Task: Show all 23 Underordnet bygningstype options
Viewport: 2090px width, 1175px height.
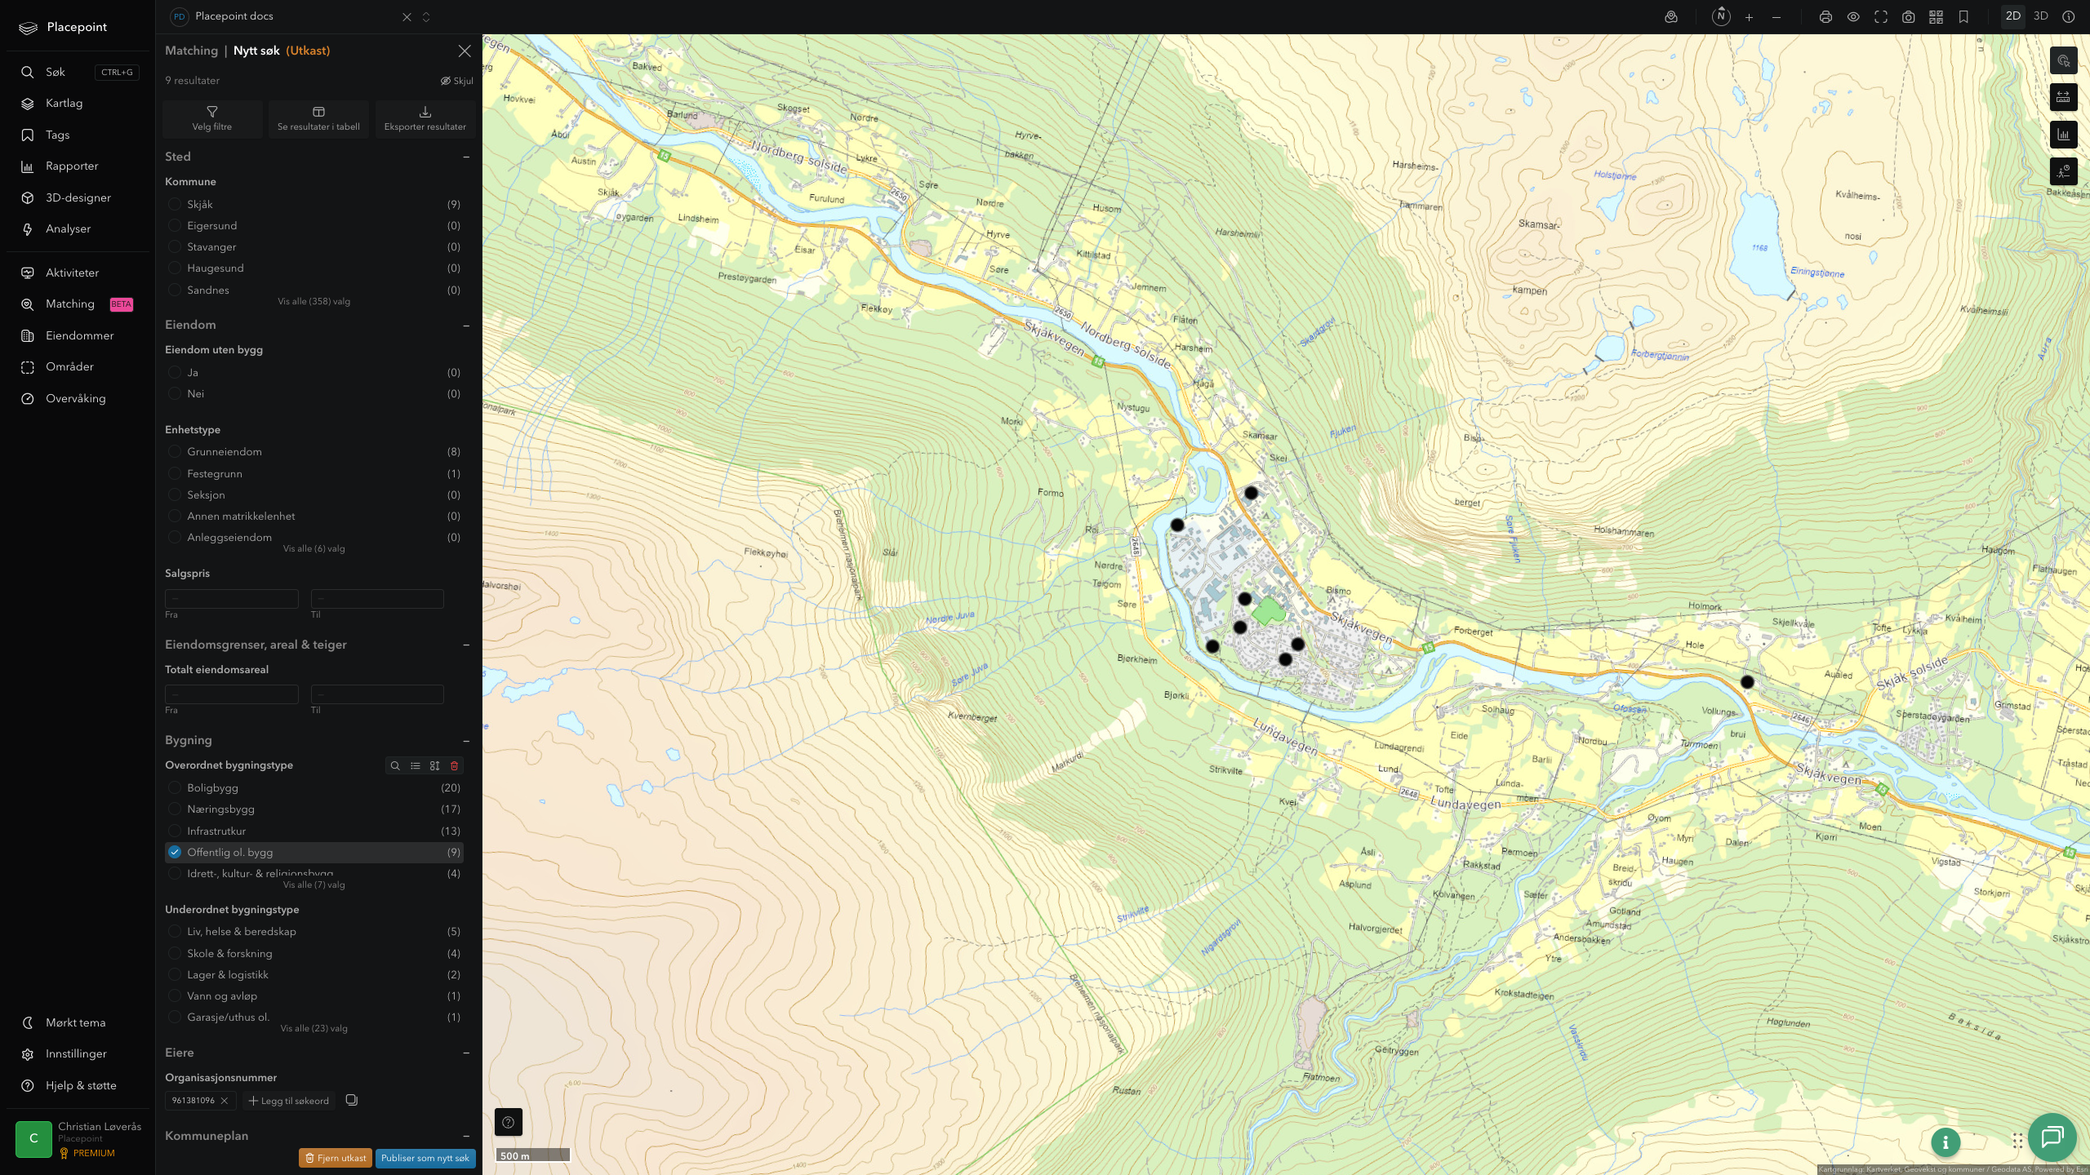Action: point(313,1028)
